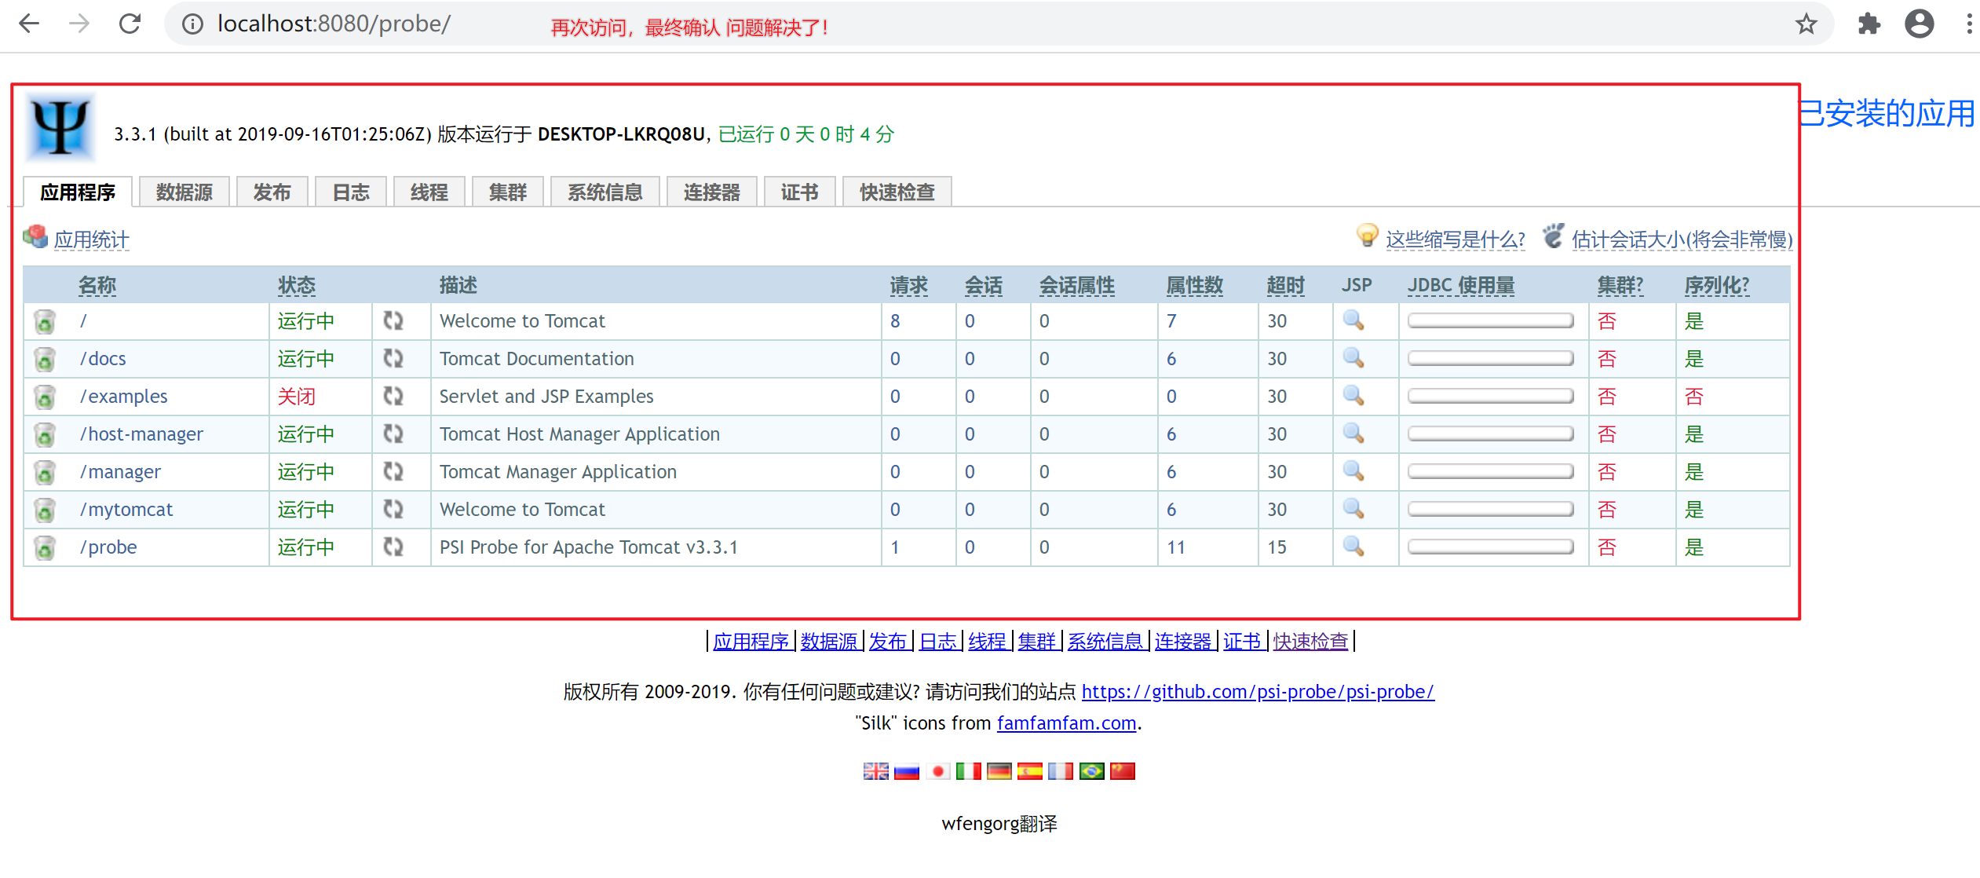View site information for localhost
1980x878 pixels.
pyautogui.click(x=192, y=24)
